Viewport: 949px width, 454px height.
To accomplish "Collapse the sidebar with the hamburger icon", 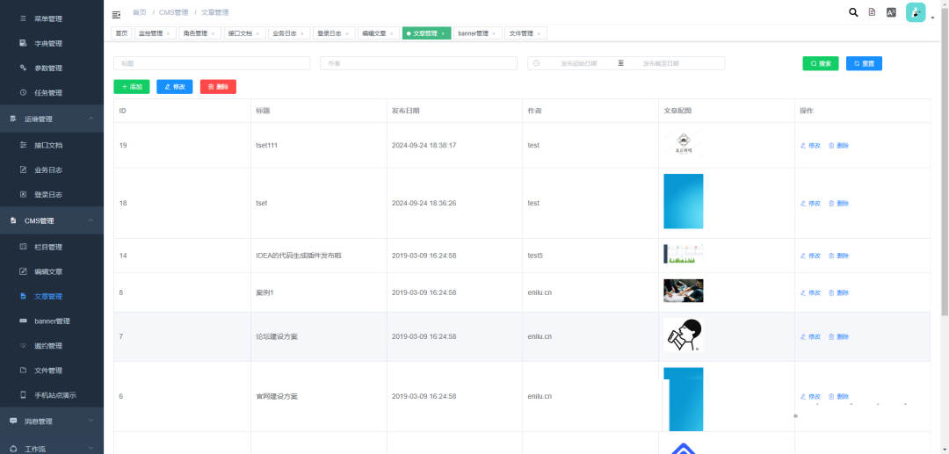I will (x=117, y=13).
